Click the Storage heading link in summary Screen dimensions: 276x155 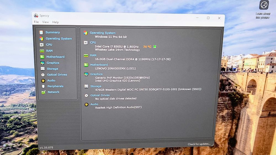(96, 86)
